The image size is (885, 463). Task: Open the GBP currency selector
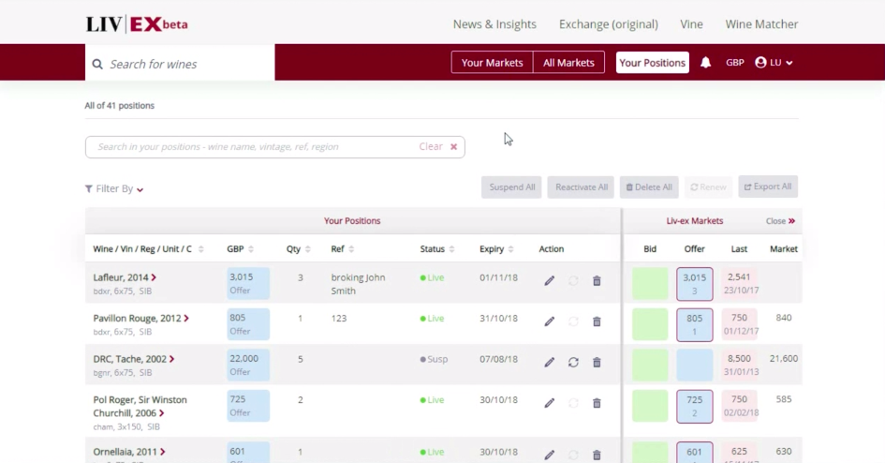[x=735, y=63]
